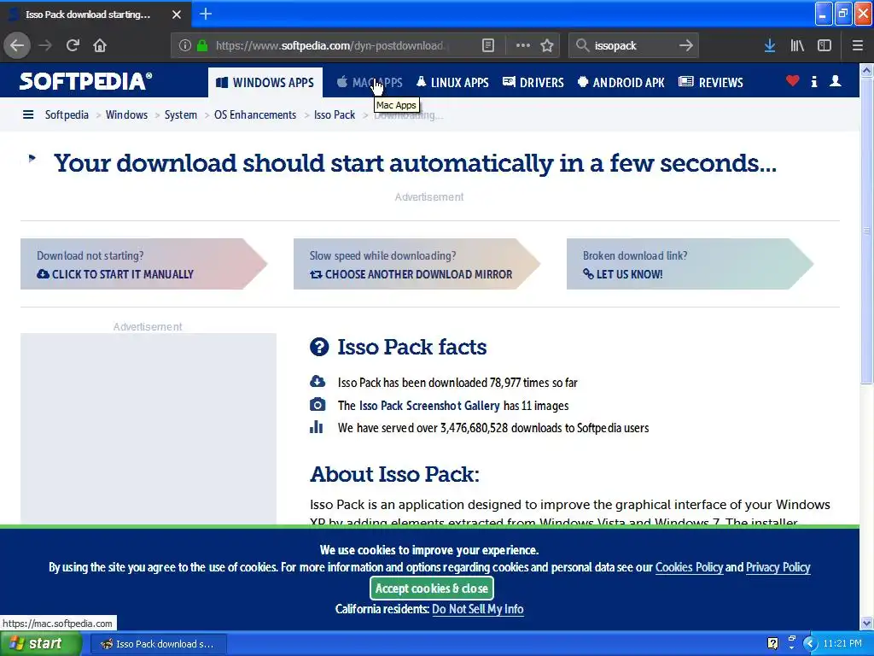This screenshot has height=656, width=874.
Task: Bookmark this page with the star icon
Action: (x=547, y=46)
